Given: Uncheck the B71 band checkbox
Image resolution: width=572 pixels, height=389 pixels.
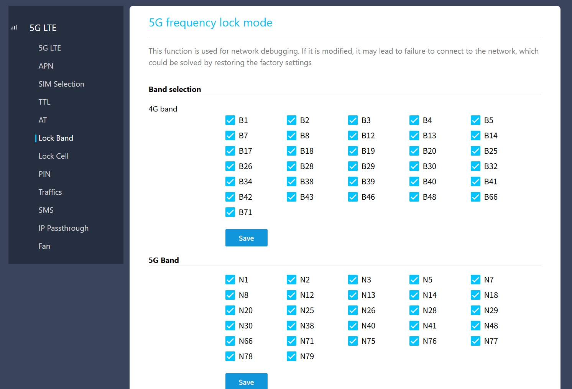Looking at the screenshot, I should (230, 212).
